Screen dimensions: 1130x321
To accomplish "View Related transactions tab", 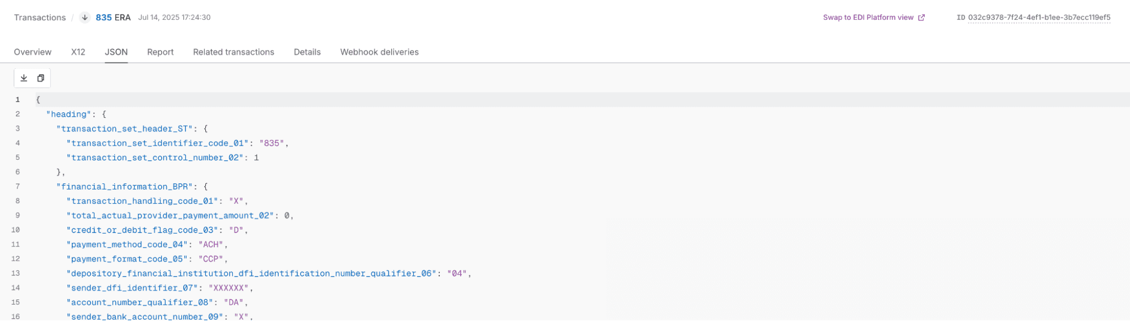I will click(233, 52).
